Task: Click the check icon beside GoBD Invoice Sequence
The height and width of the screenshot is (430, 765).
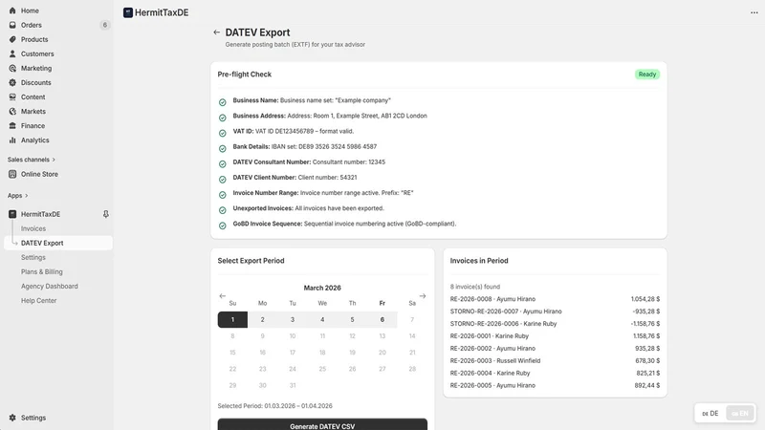Action: click(223, 226)
